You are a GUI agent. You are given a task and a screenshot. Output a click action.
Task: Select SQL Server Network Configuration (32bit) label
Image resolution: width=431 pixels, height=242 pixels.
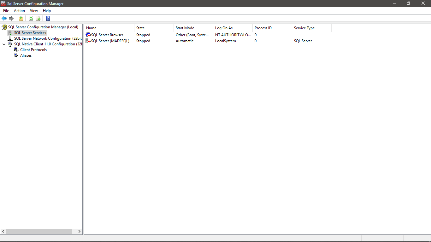point(48,38)
